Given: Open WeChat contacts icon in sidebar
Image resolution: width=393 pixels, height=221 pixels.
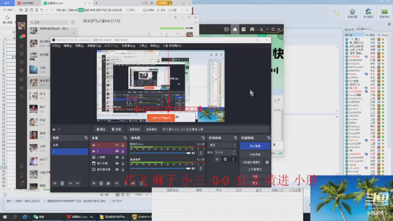Looking at the screenshot, I should (x=22, y=45).
